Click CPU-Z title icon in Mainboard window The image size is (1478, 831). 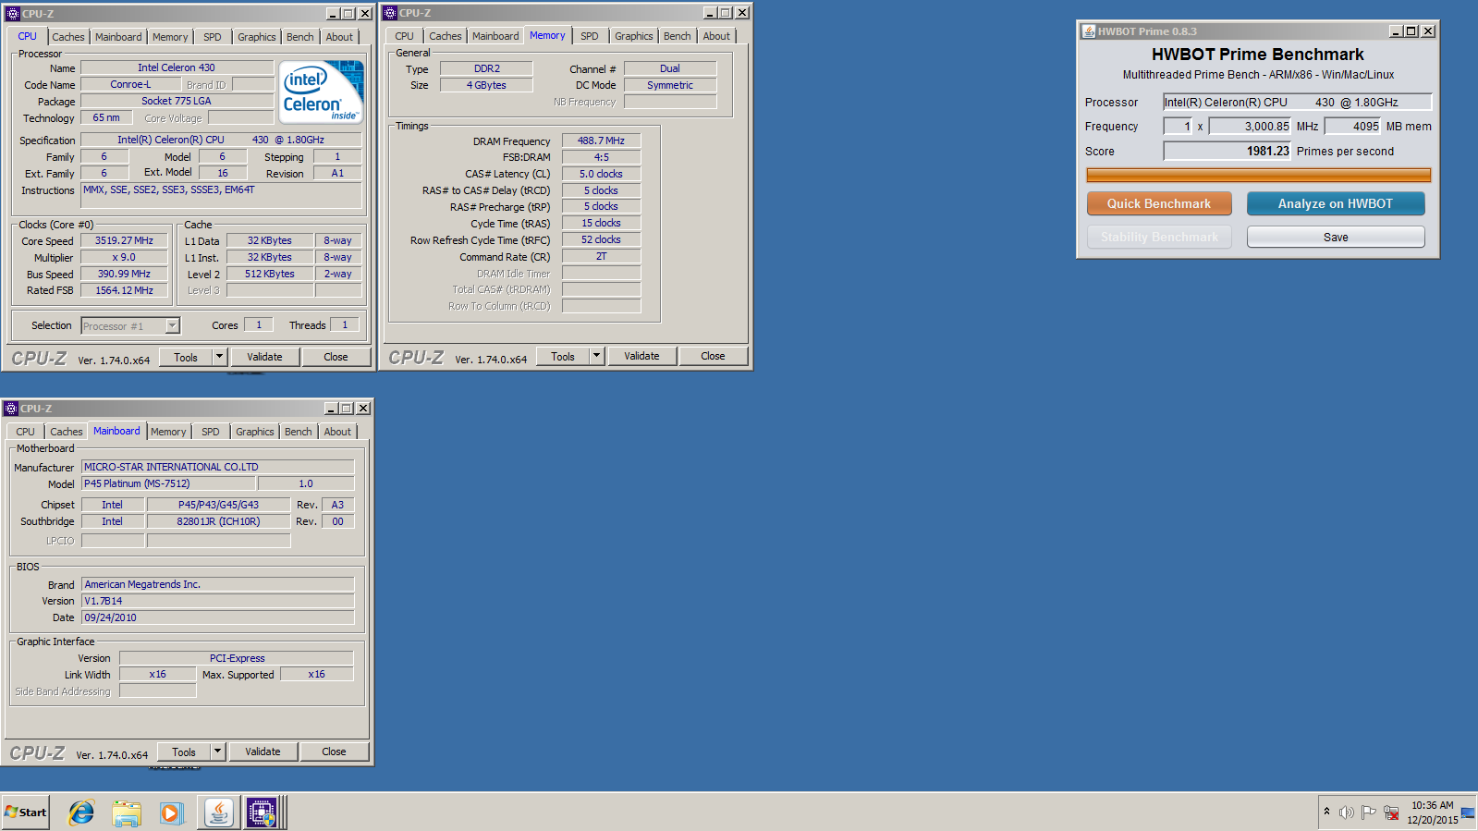point(11,409)
